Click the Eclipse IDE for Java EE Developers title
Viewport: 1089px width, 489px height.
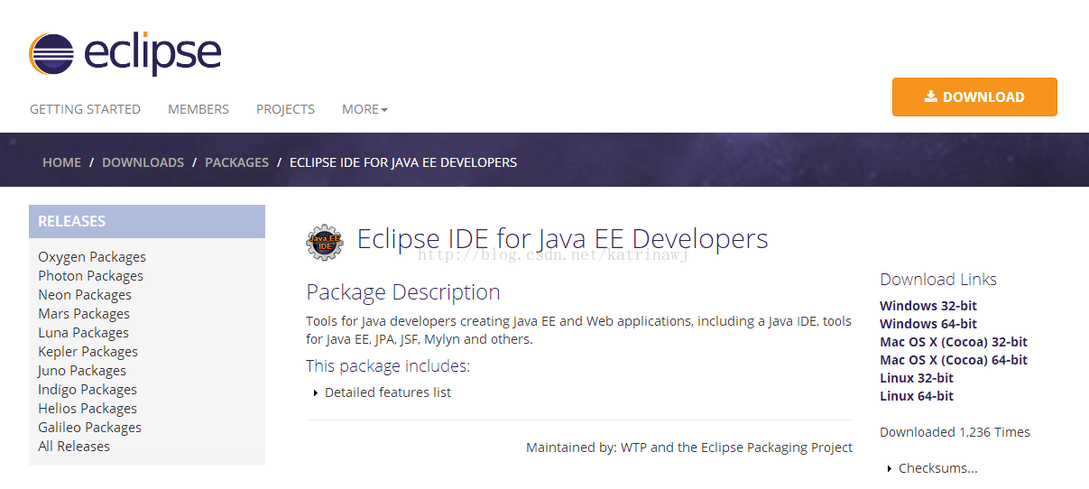click(x=563, y=239)
